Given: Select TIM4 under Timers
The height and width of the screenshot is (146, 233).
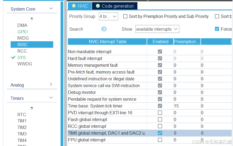Looking at the screenshot, I should coord(22,140).
